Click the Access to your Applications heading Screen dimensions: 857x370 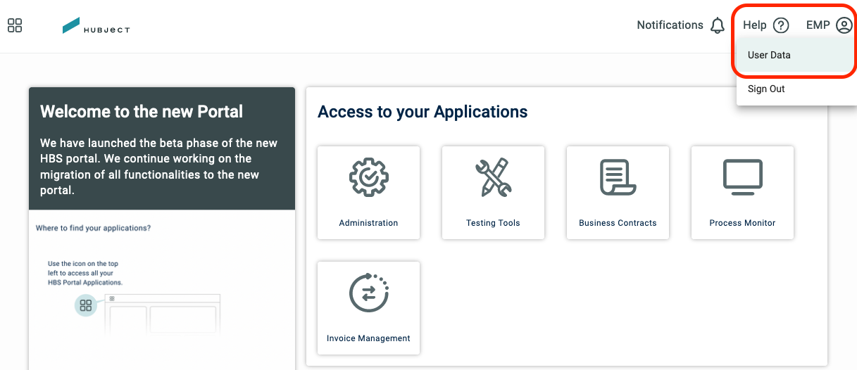423,111
